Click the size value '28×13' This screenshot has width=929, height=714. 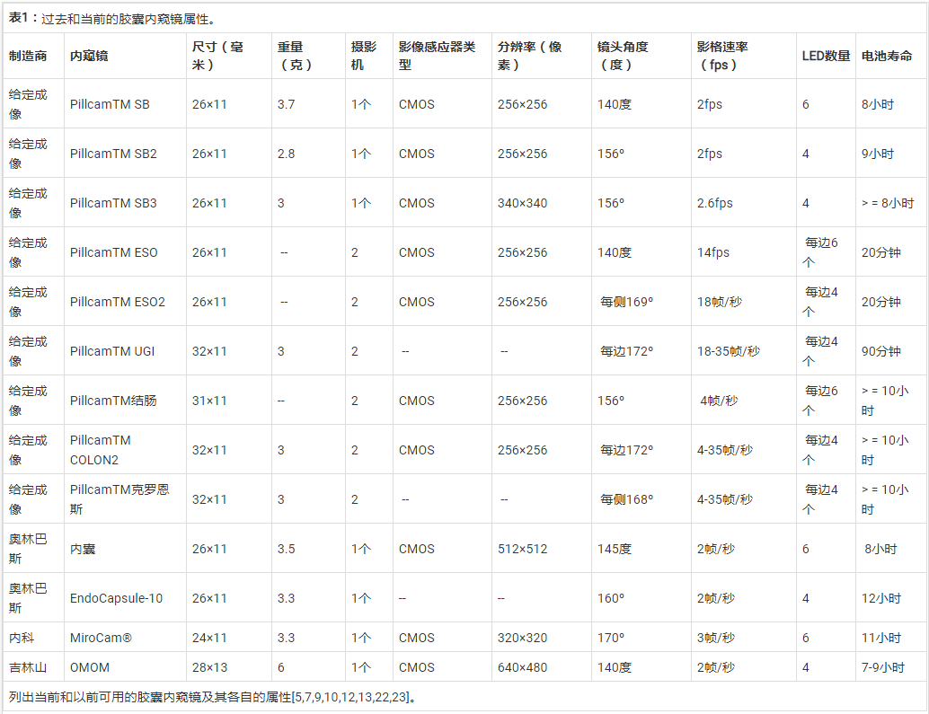coord(209,667)
